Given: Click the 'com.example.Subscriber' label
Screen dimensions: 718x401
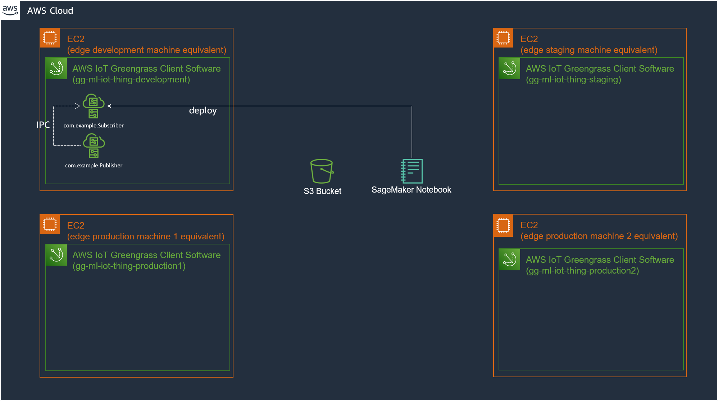Looking at the screenshot, I should (x=94, y=126).
